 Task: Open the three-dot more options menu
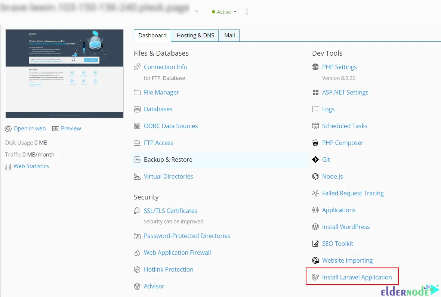(247, 12)
